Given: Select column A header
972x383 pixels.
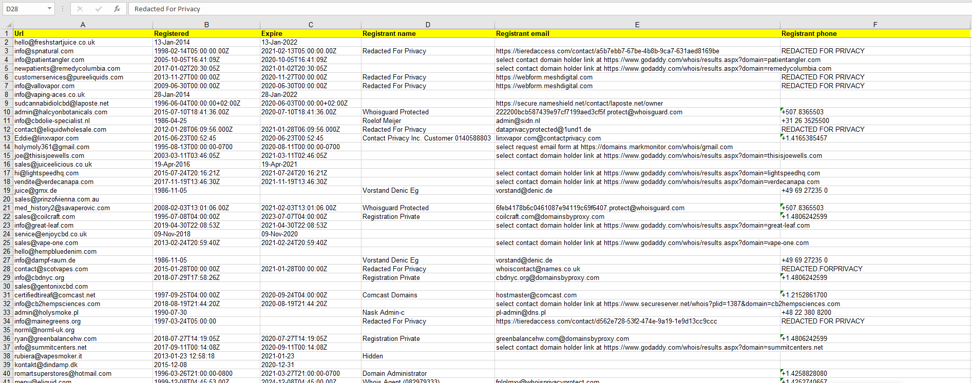Looking at the screenshot, I should tap(83, 25).
